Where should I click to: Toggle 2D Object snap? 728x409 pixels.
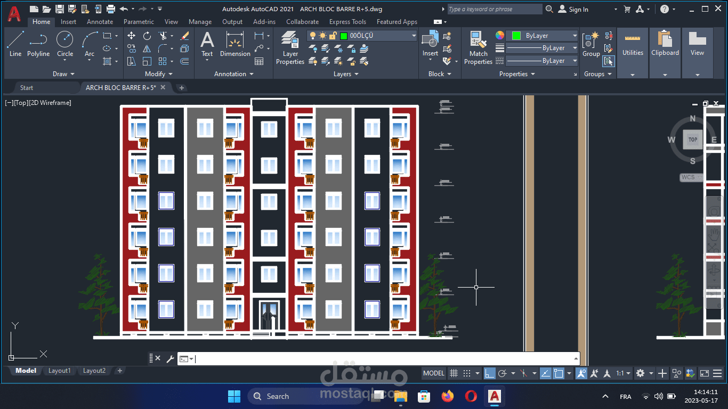[x=559, y=373]
